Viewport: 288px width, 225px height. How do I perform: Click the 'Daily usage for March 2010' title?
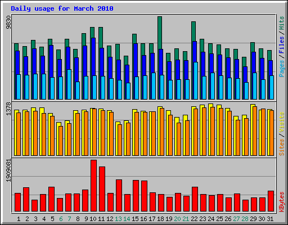tap(62, 8)
